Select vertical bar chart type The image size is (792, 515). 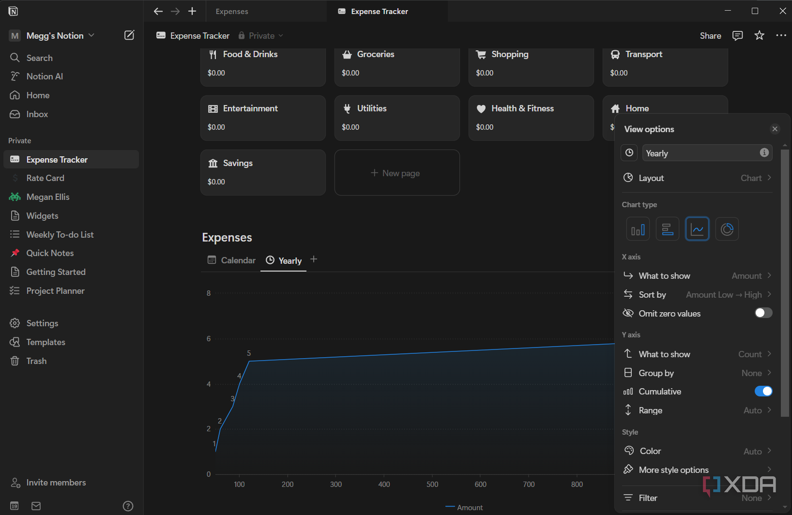click(x=638, y=229)
